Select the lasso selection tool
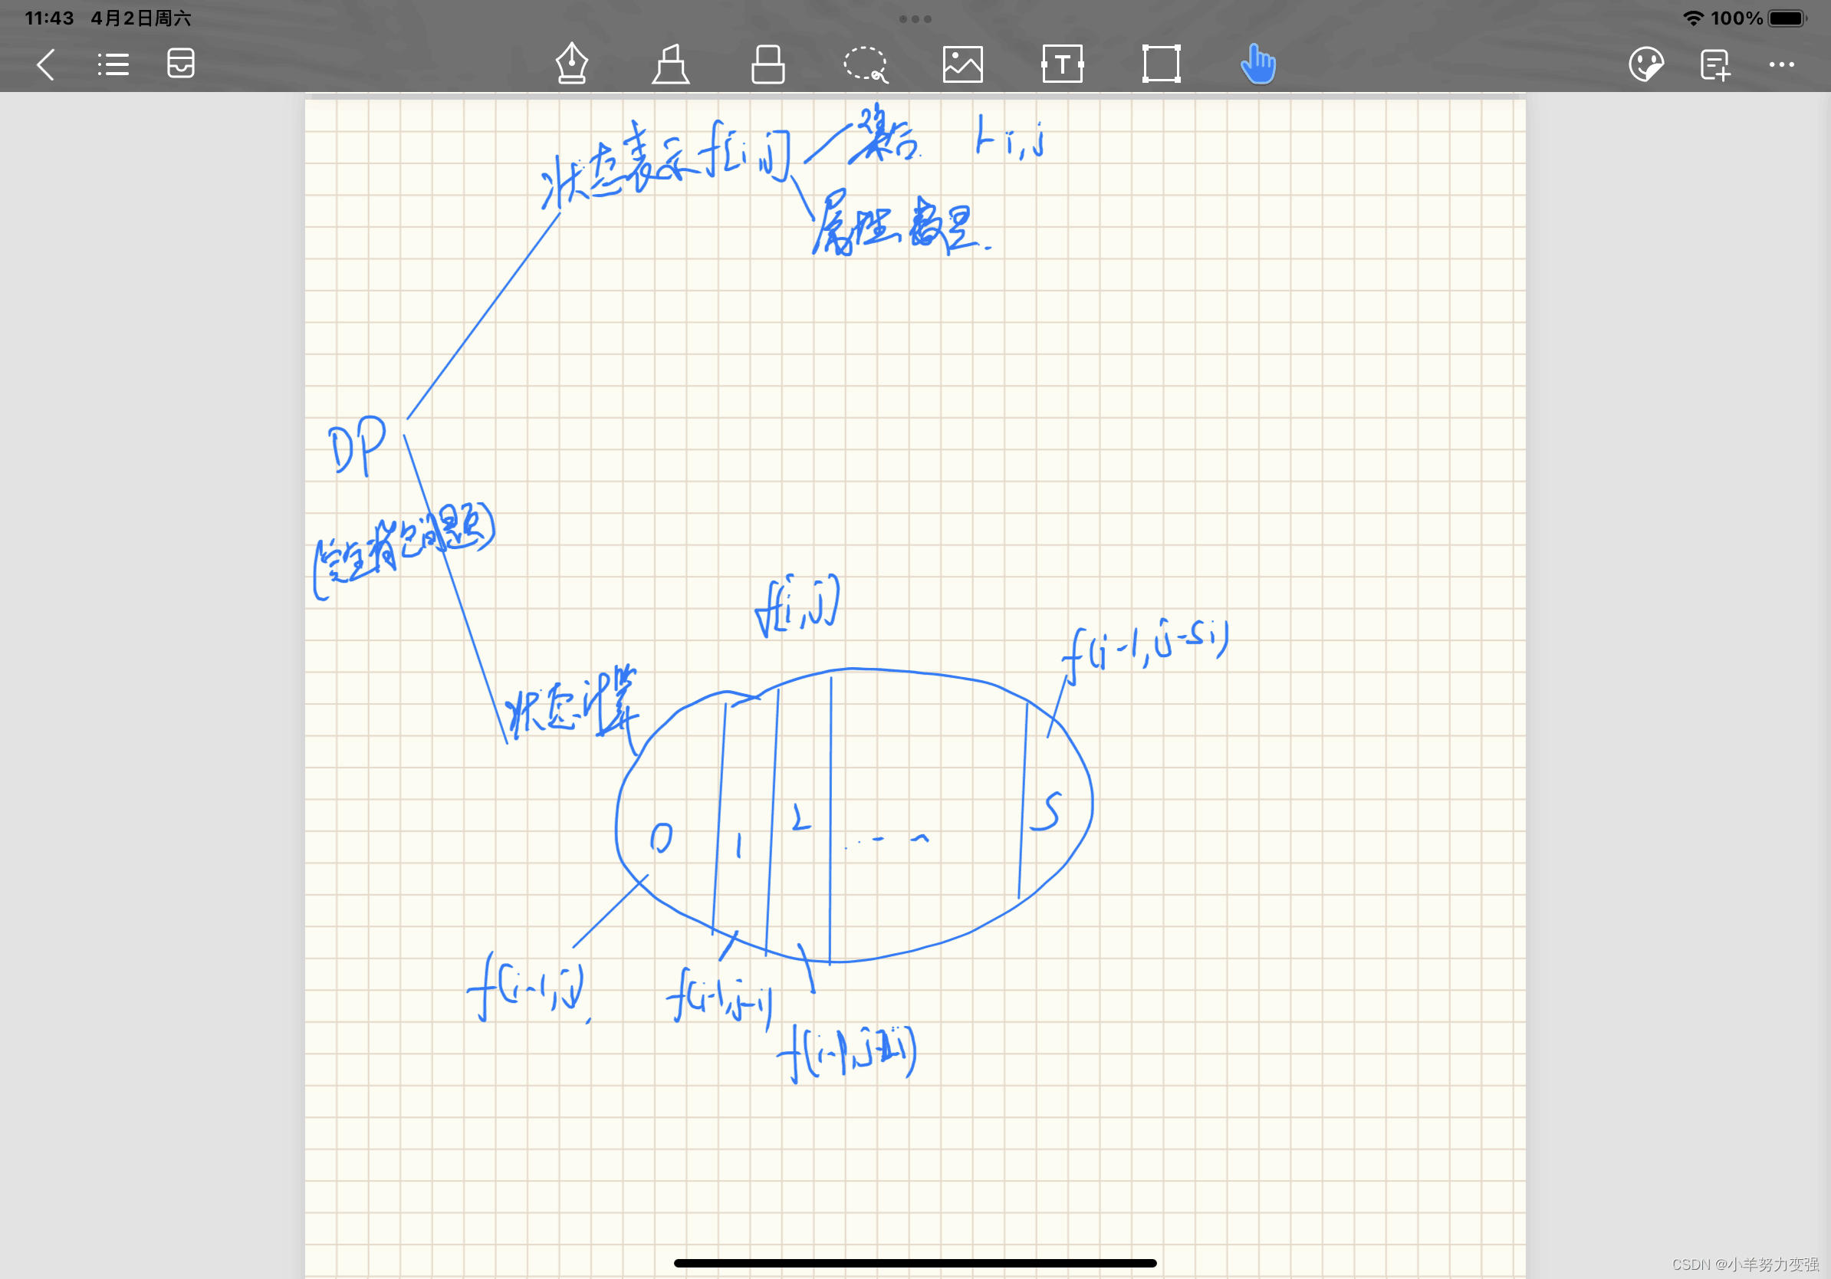Screen dimensions: 1831x1279 [866, 64]
